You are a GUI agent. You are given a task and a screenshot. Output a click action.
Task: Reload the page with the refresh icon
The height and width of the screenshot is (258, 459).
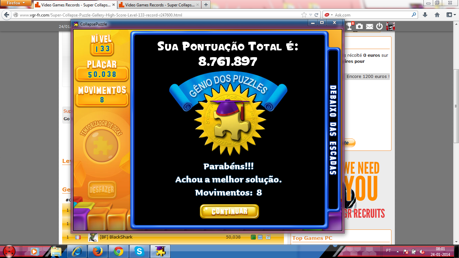[317, 15]
